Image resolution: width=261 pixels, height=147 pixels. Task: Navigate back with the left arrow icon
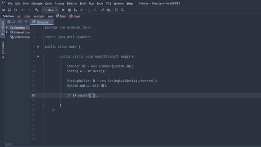pos(23,10)
